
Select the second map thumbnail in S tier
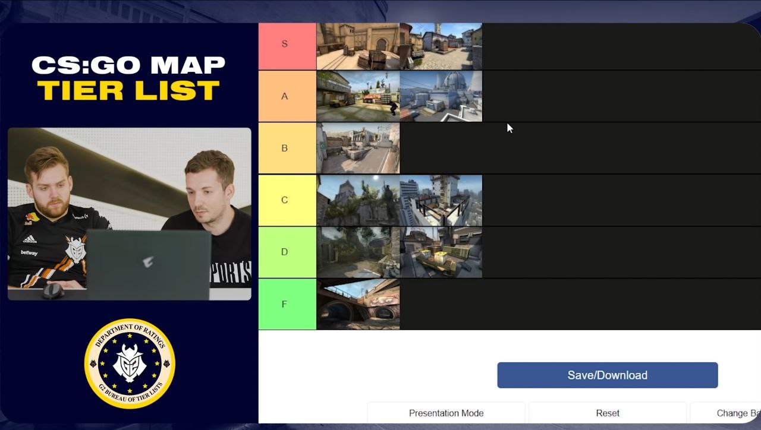point(441,46)
